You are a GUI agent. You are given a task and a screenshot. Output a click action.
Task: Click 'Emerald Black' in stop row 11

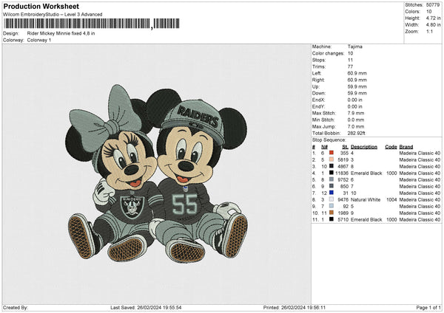[x=366, y=219]
